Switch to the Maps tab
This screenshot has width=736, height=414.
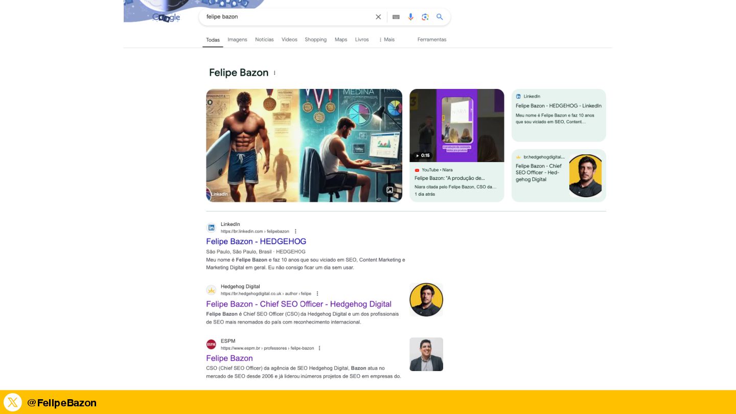point(341,39)
